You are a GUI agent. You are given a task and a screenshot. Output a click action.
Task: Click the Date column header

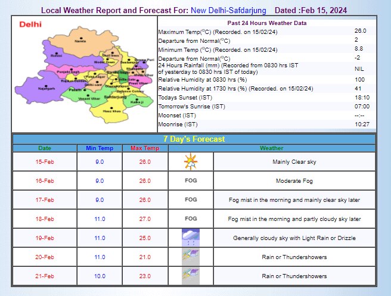(45, 148)
